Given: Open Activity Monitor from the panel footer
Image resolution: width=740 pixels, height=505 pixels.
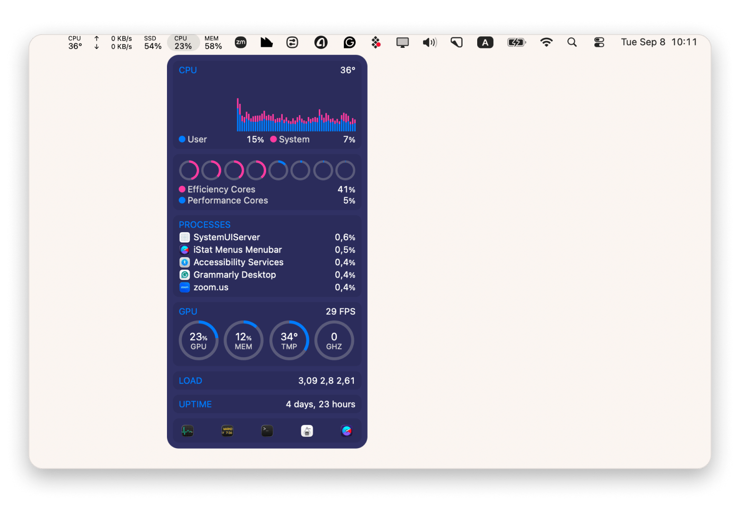Looking at the screenshot, I should pyautogui.click(x=187, y=431).
